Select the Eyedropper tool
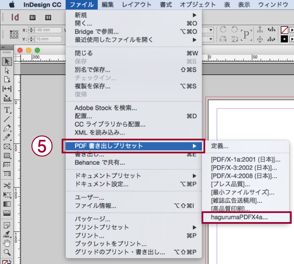The image size is (294, 264). (x=7, y=234)
